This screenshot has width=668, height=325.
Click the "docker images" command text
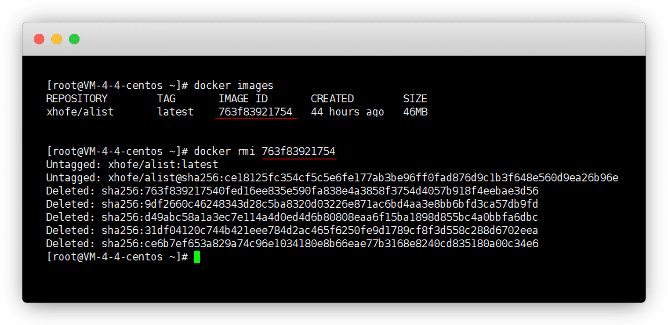[233, 86]
